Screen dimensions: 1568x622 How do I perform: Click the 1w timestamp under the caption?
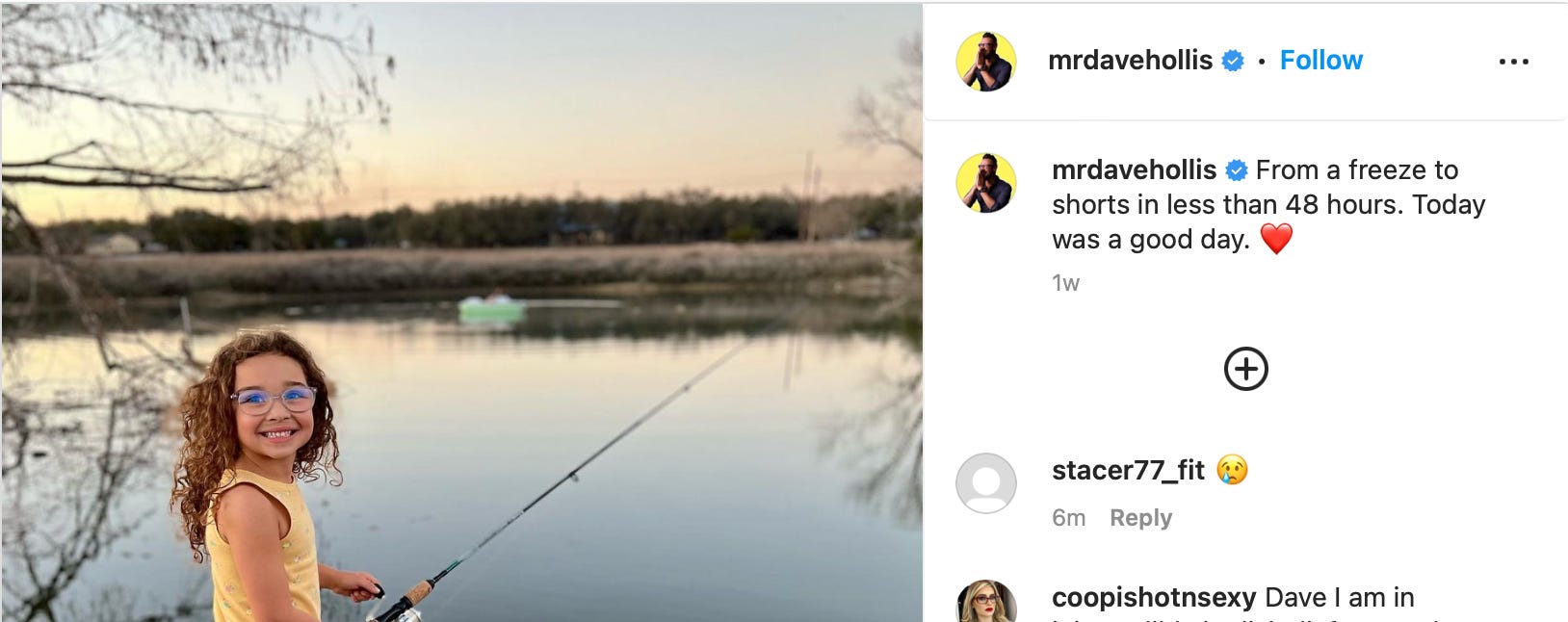point(1065,283)
